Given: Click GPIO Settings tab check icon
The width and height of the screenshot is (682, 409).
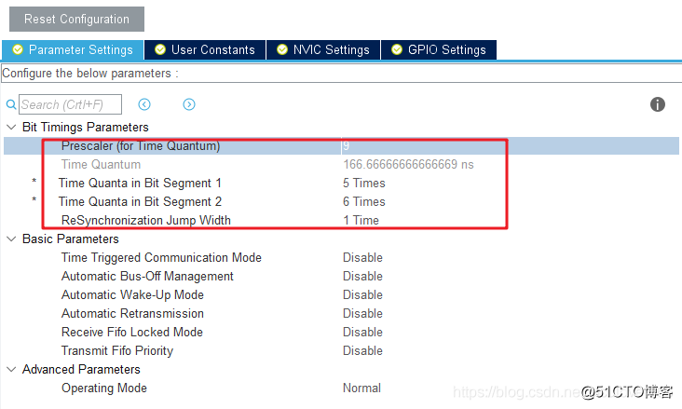Looking at the screenshot, I should point(397,49).
